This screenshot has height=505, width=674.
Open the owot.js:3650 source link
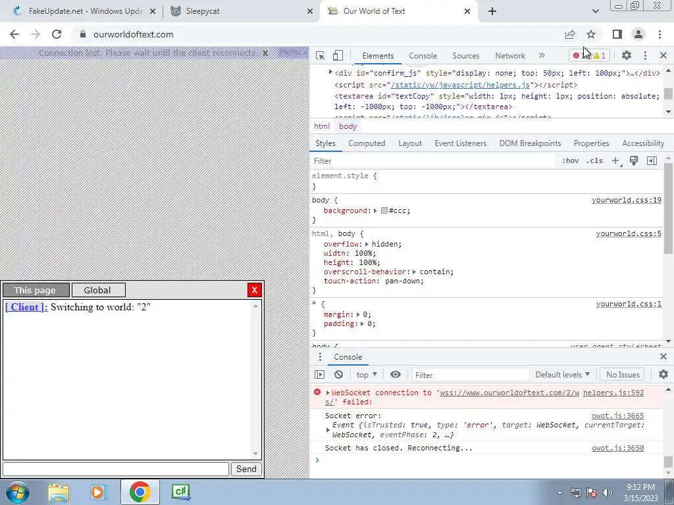click(x=617, y=448)
